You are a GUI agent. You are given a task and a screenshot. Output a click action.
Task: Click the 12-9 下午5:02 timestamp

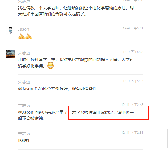click(x=133, y=52)
